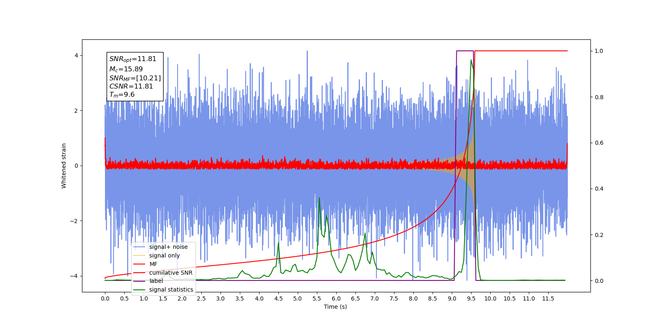
Task: Select the 'signal only' legend label
Action: pyautogui.click(x=164, y=255)
